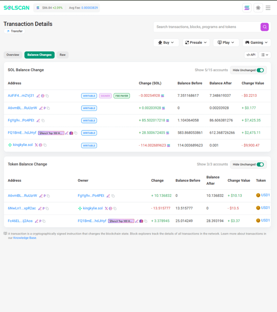This screenshot has height=312, width=277.
Task: Click the list view icon beside API
Action: pos(265,55)
